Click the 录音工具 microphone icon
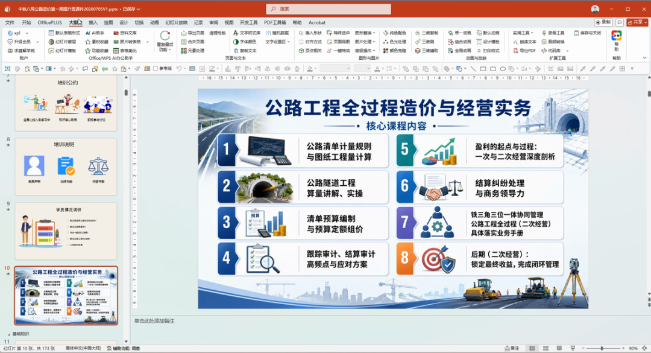The height and width of the screenshot is (353, 651). (544, 33)
